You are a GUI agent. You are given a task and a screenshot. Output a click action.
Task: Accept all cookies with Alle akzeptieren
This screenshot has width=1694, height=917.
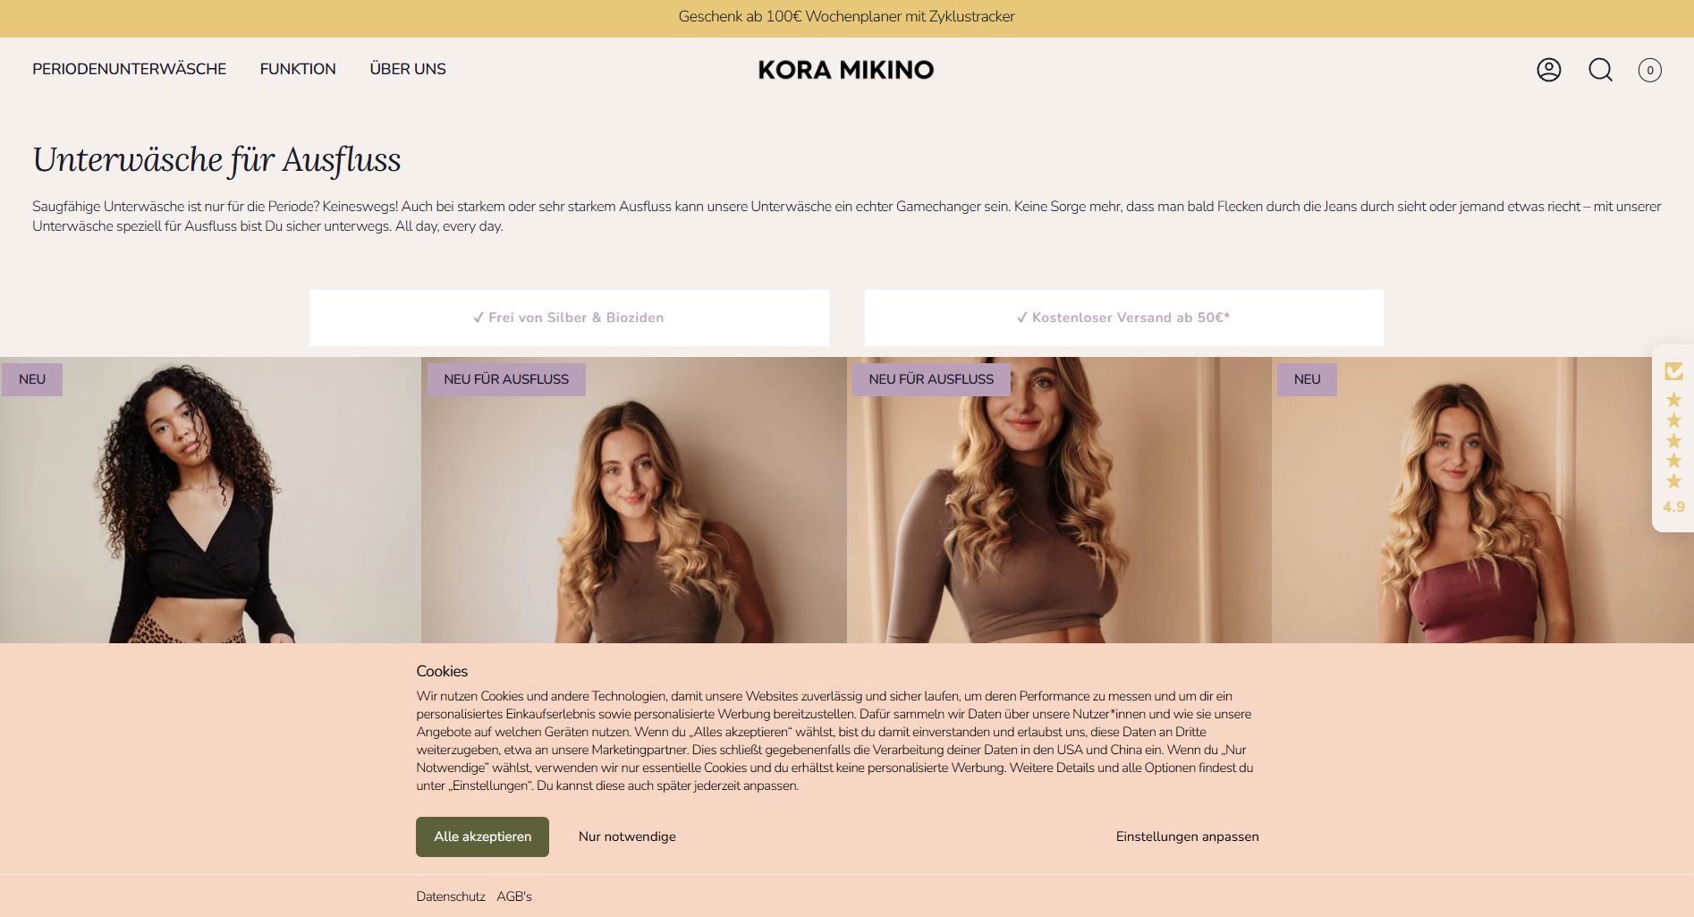[482, 836]
